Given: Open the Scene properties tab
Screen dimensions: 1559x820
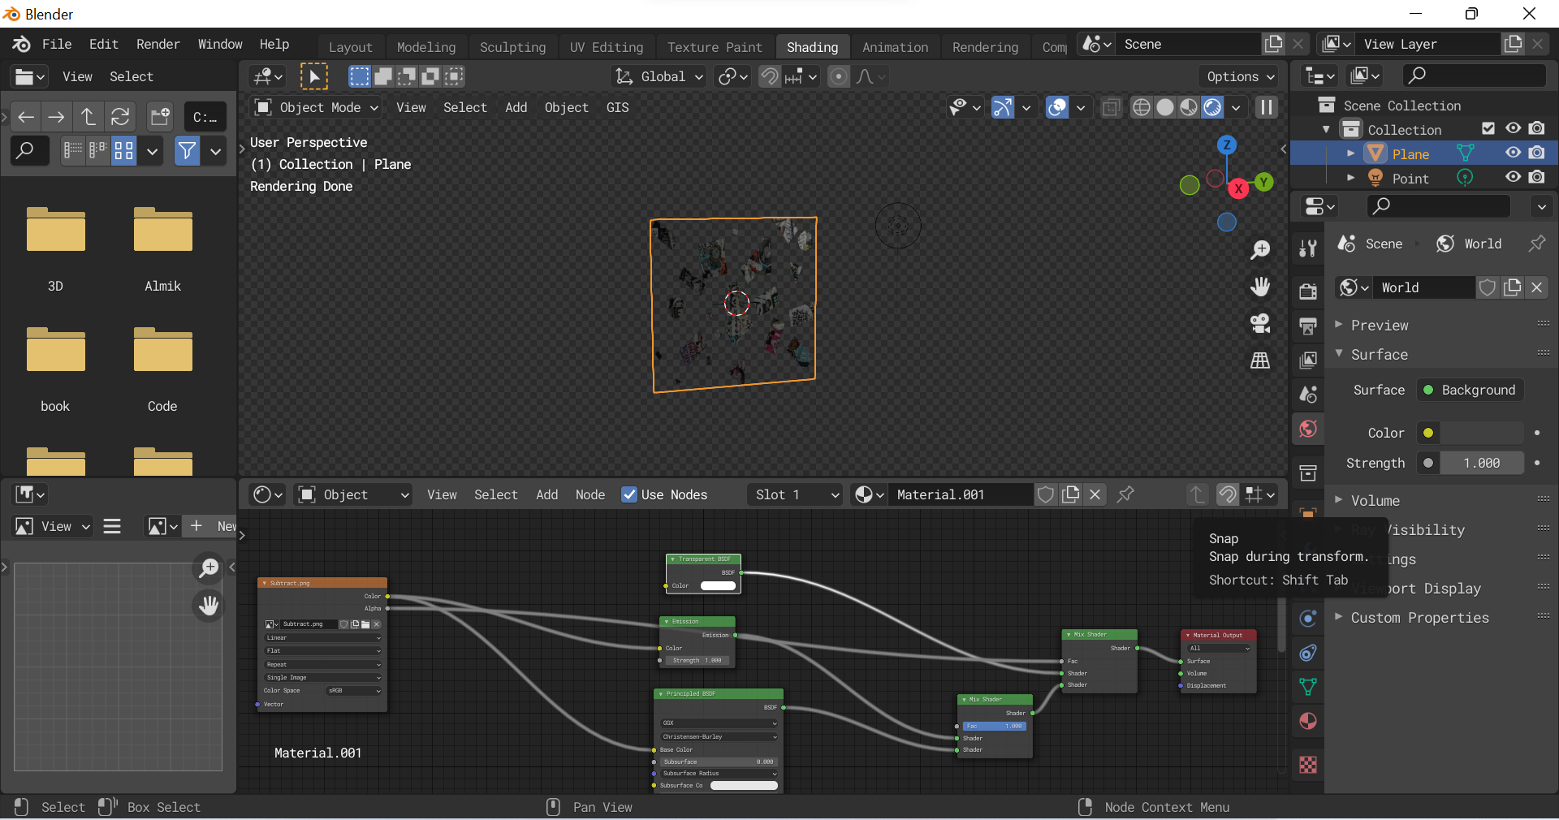Looking at the screenshot, I should (x=1307, y=394).
